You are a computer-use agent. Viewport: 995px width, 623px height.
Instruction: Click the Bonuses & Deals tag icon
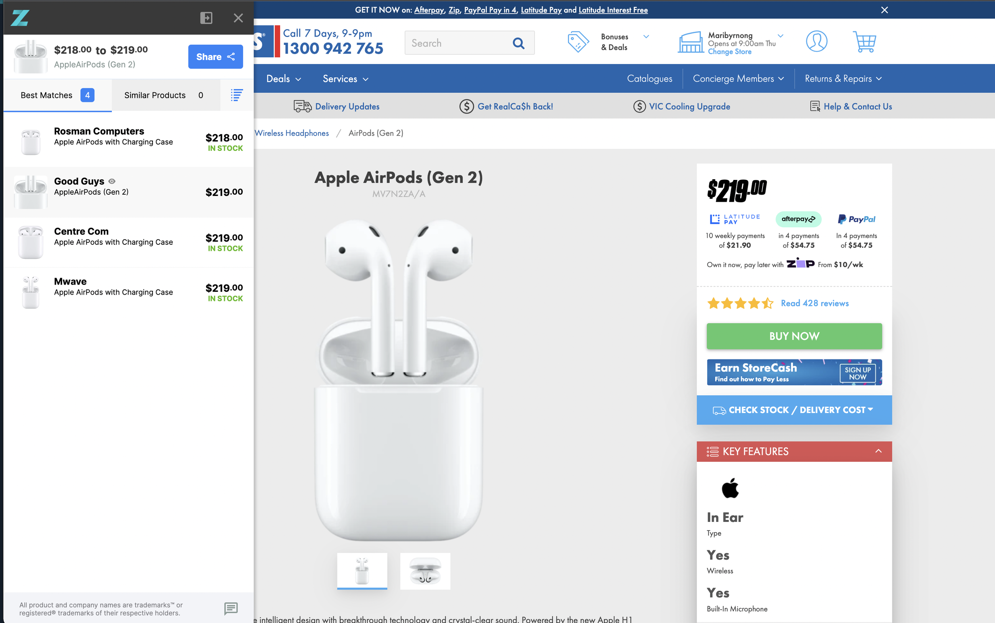coord(578,42)
